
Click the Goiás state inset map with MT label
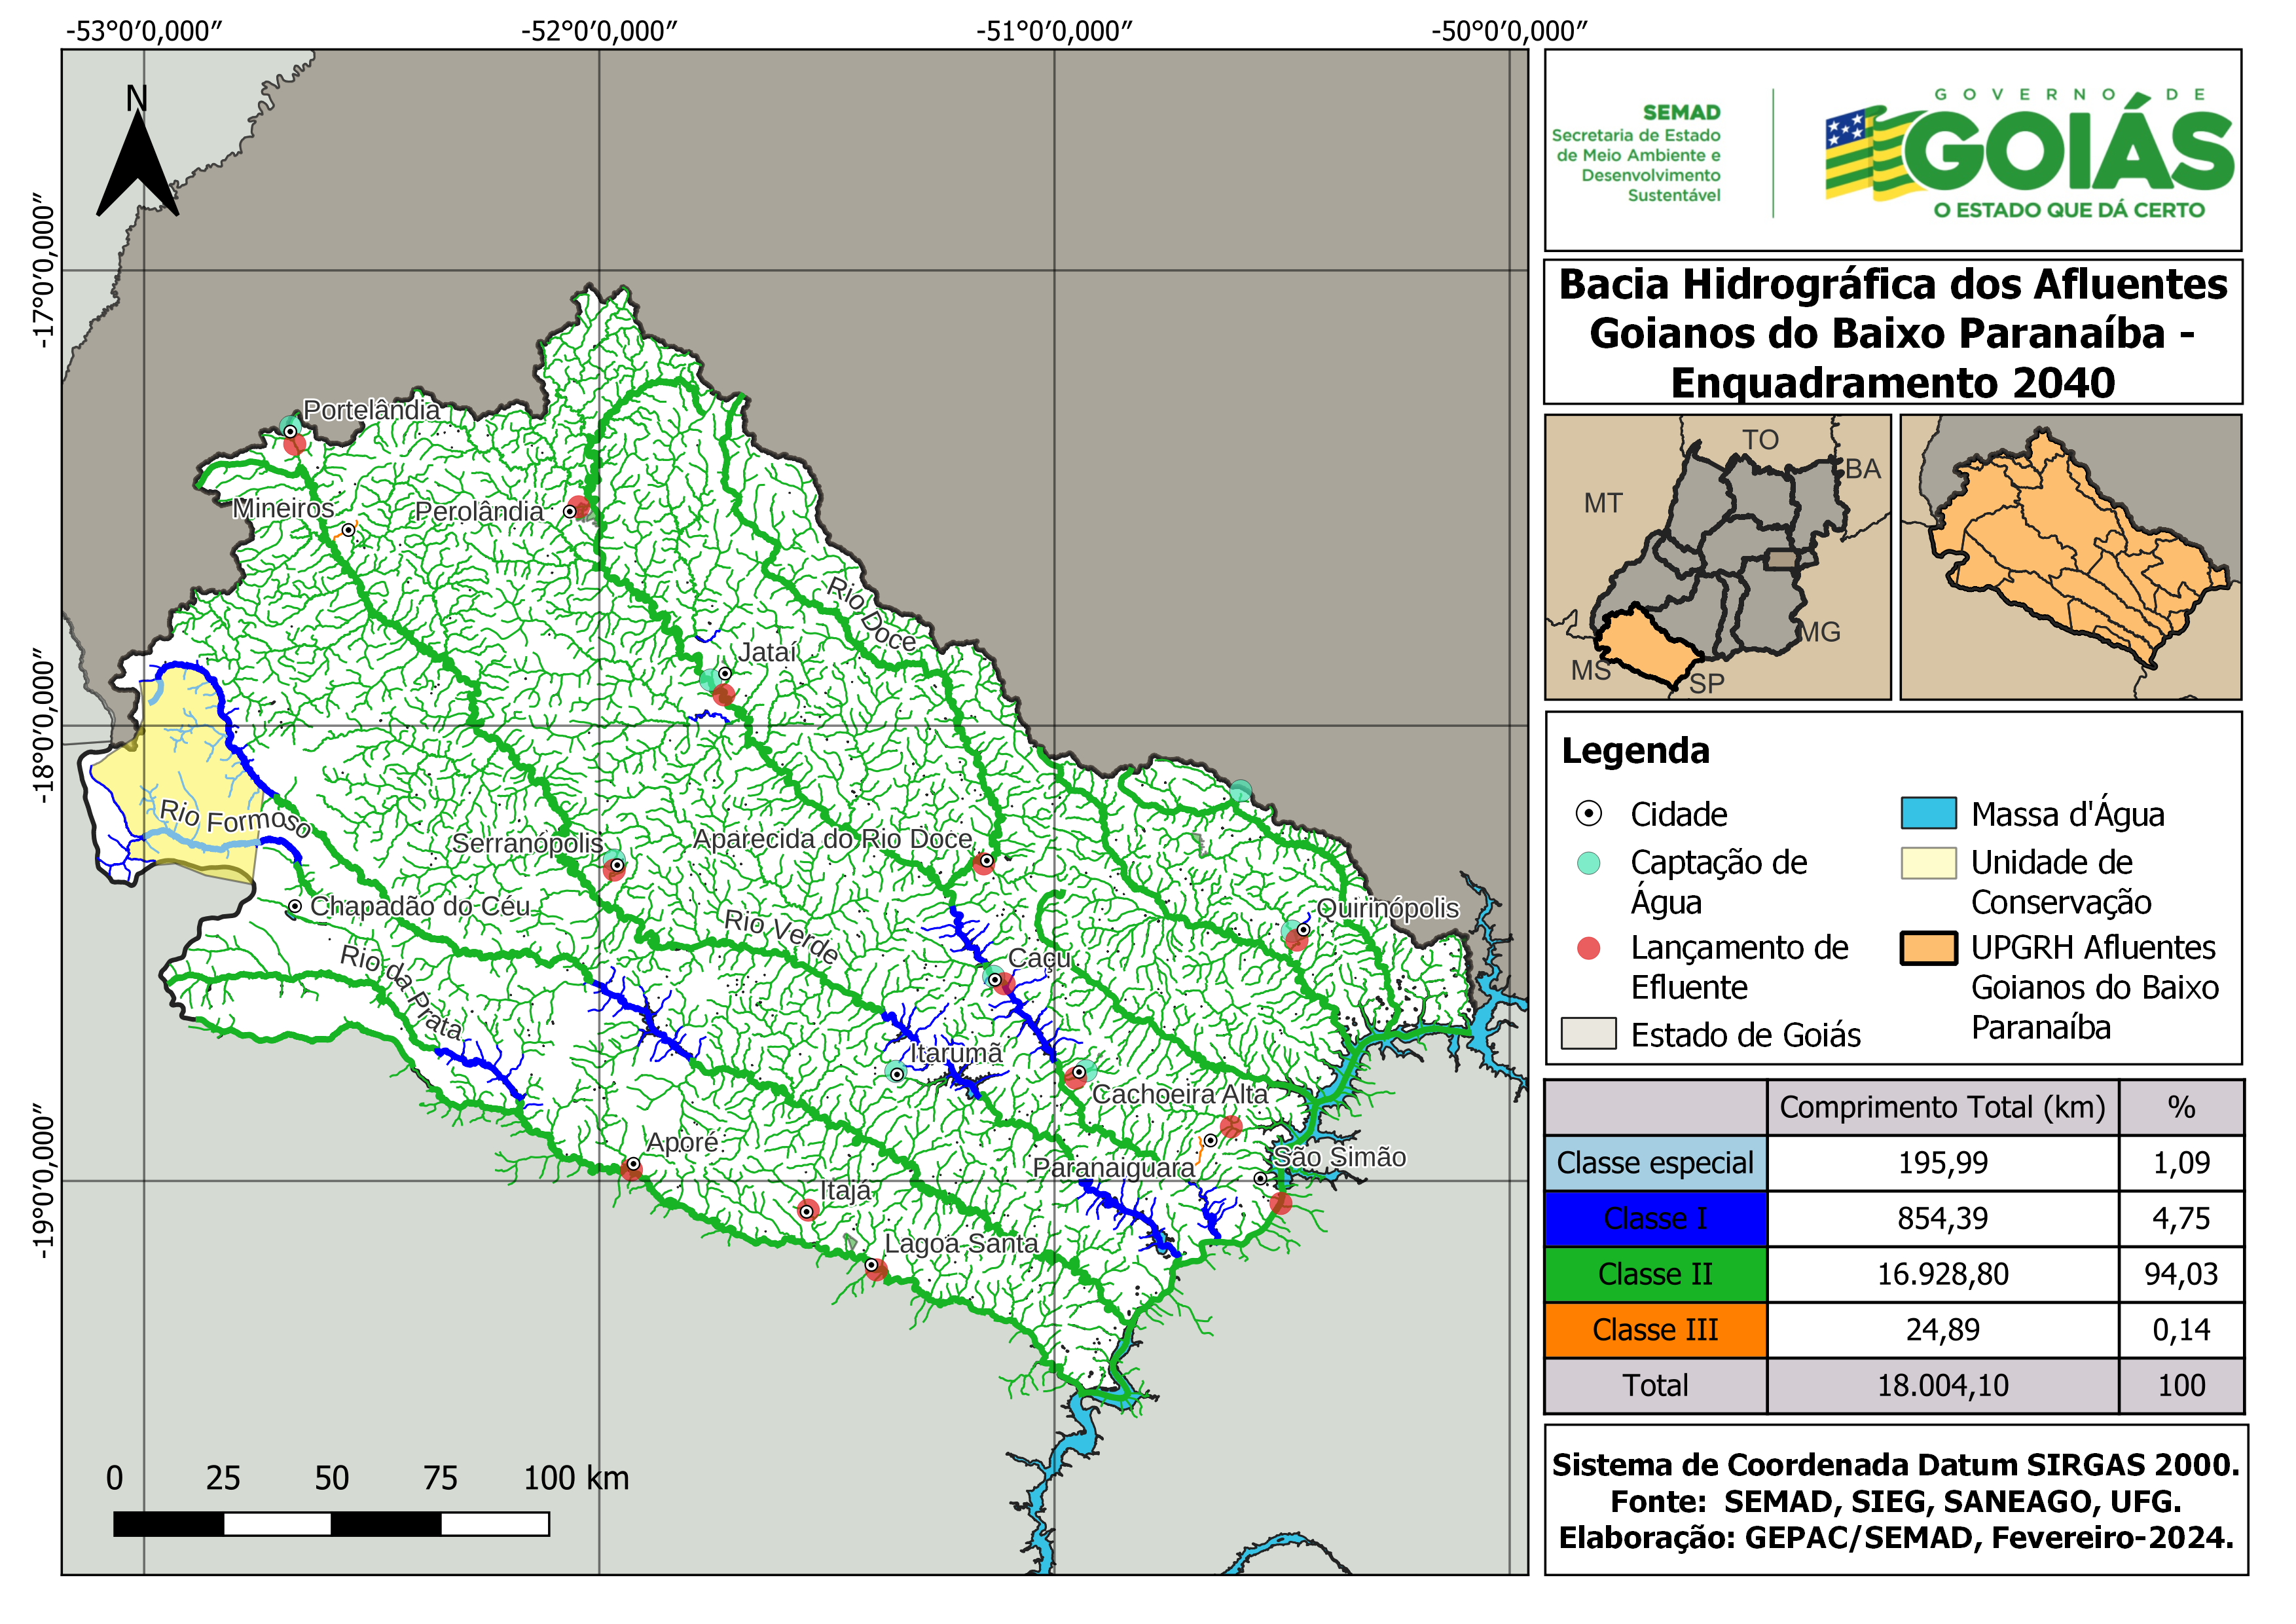pos(1717,557)
